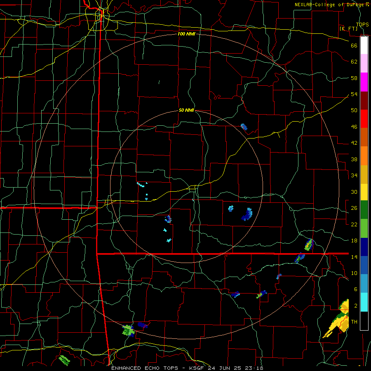Click the "46" legend value
The image size is (371, 371).
[354, 127]
